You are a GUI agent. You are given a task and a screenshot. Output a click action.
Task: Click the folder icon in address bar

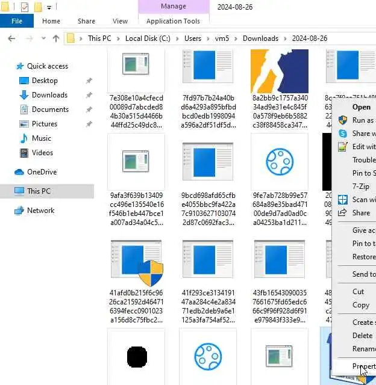[x=70, y=38]
